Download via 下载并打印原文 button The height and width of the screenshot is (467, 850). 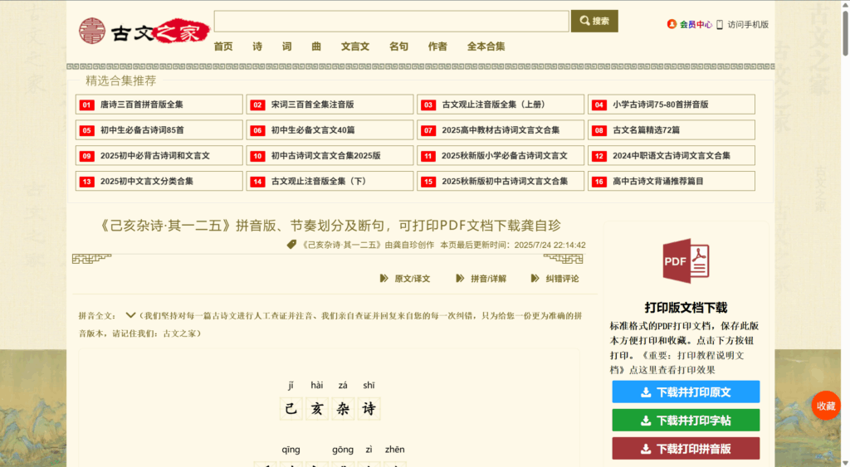click(686, 392)
